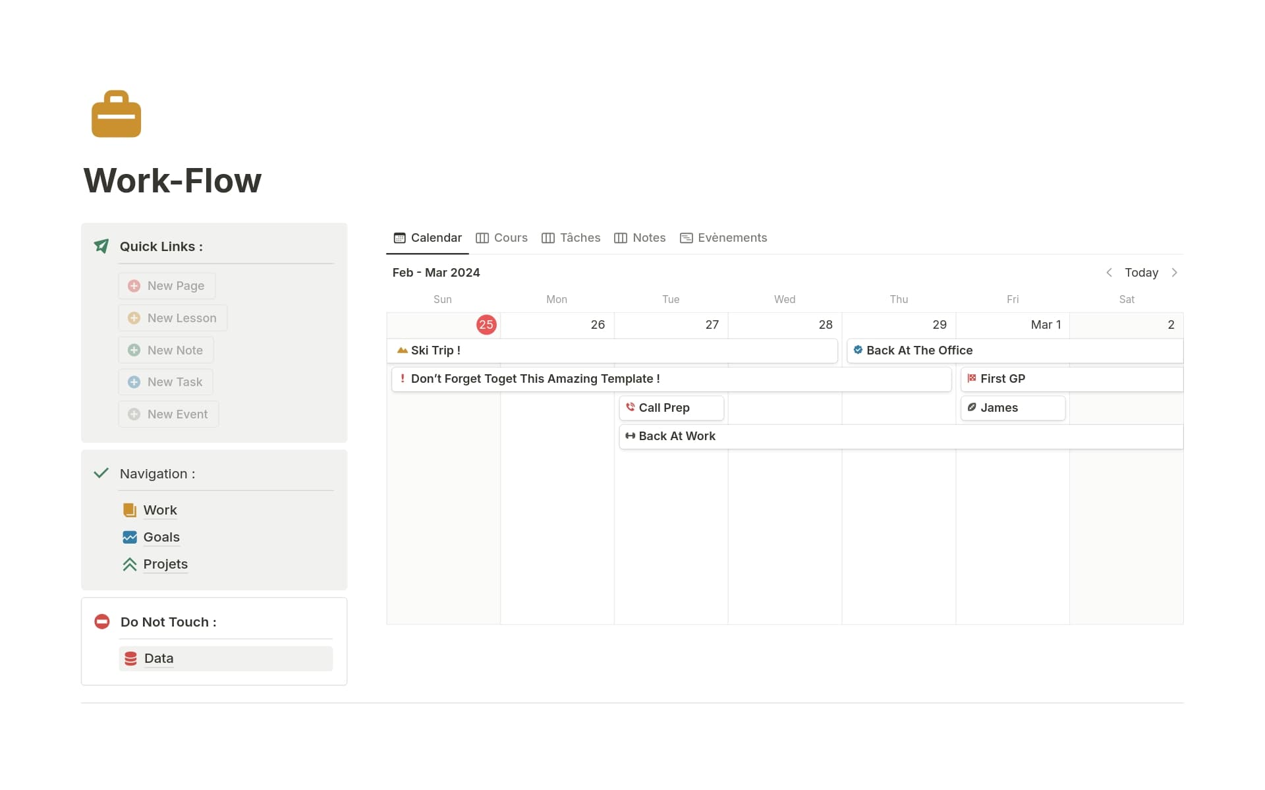This screenshot has height=790, width=1265.
Task: Open the Projets page in Navigation
Action: [165, 564]
